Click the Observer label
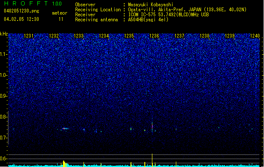Screen dimensions: 264x167 tap(85, 5)
